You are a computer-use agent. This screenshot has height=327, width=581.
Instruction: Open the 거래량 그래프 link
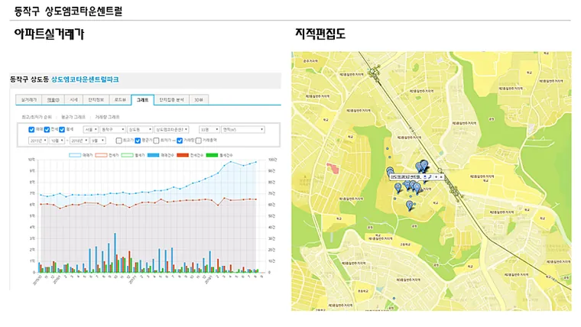pyautogui.click(x=107, y=117)
